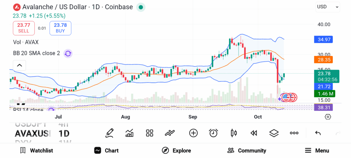
Task: Open the chart type icon in toolbar
Action: tap(130, 133)
